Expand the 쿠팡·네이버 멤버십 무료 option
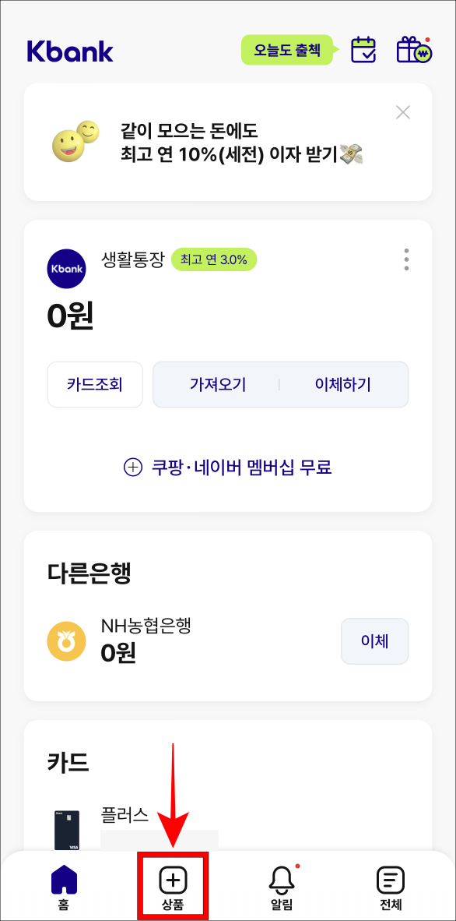 [x=227, y=466]
